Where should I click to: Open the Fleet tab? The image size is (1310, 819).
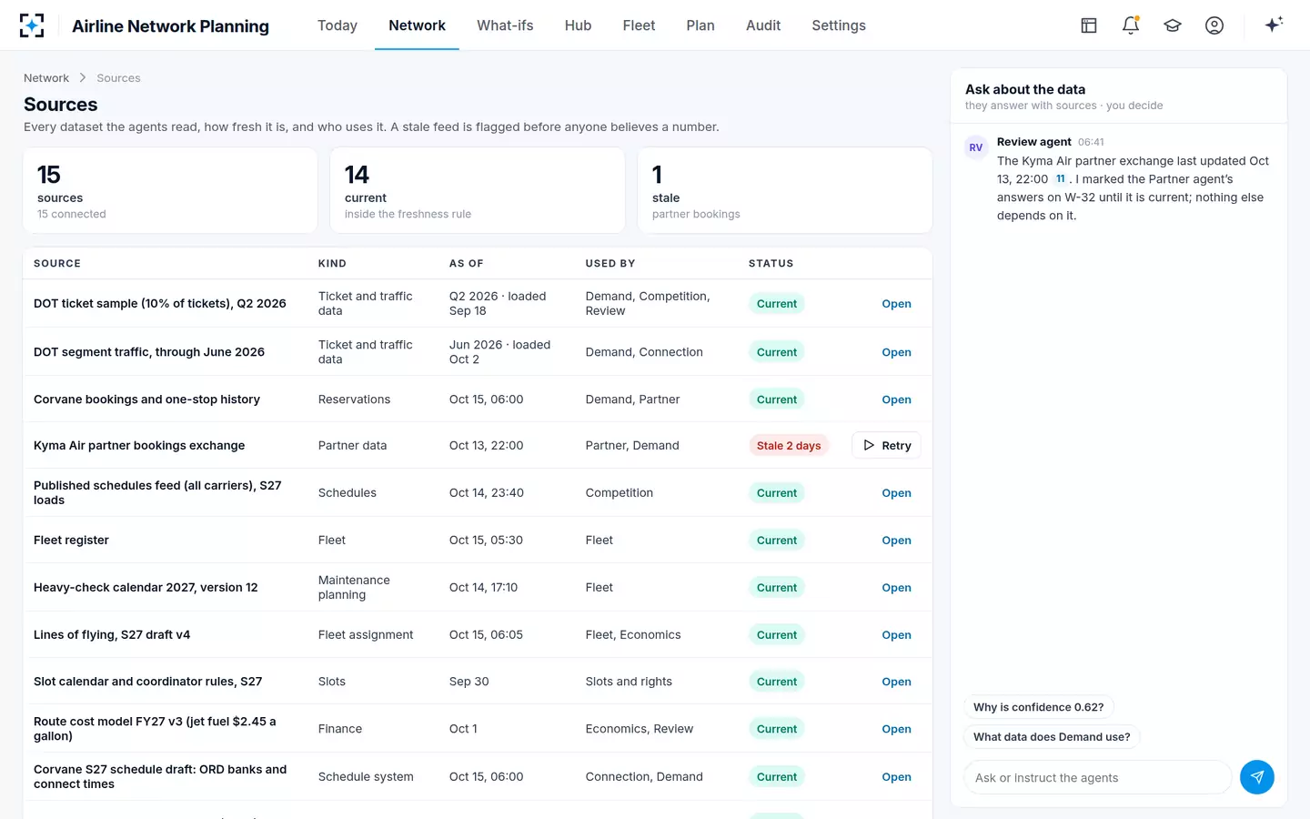click(x=639, y=25)
